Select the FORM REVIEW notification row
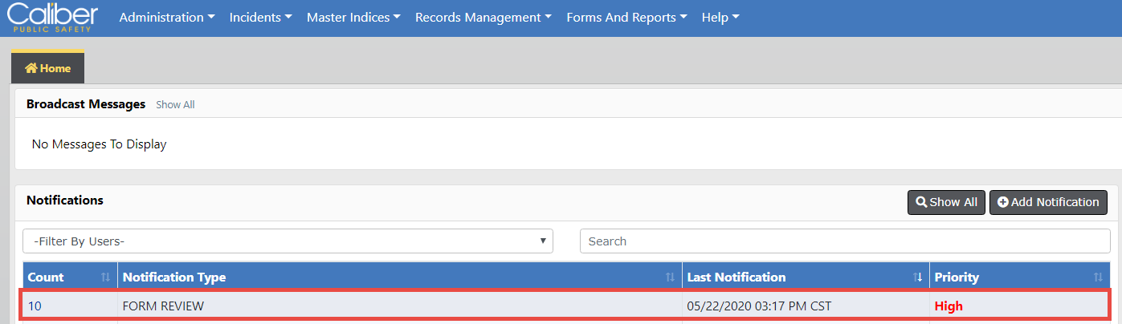1122x324 pixels. (402, 306)
